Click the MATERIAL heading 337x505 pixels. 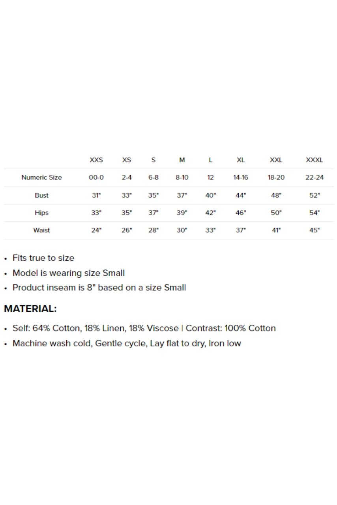[30, 309]
